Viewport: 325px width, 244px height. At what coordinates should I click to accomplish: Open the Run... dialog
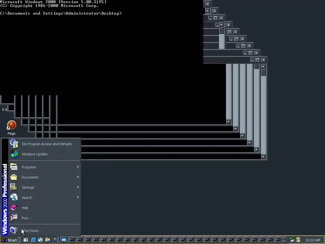[44, 218]
